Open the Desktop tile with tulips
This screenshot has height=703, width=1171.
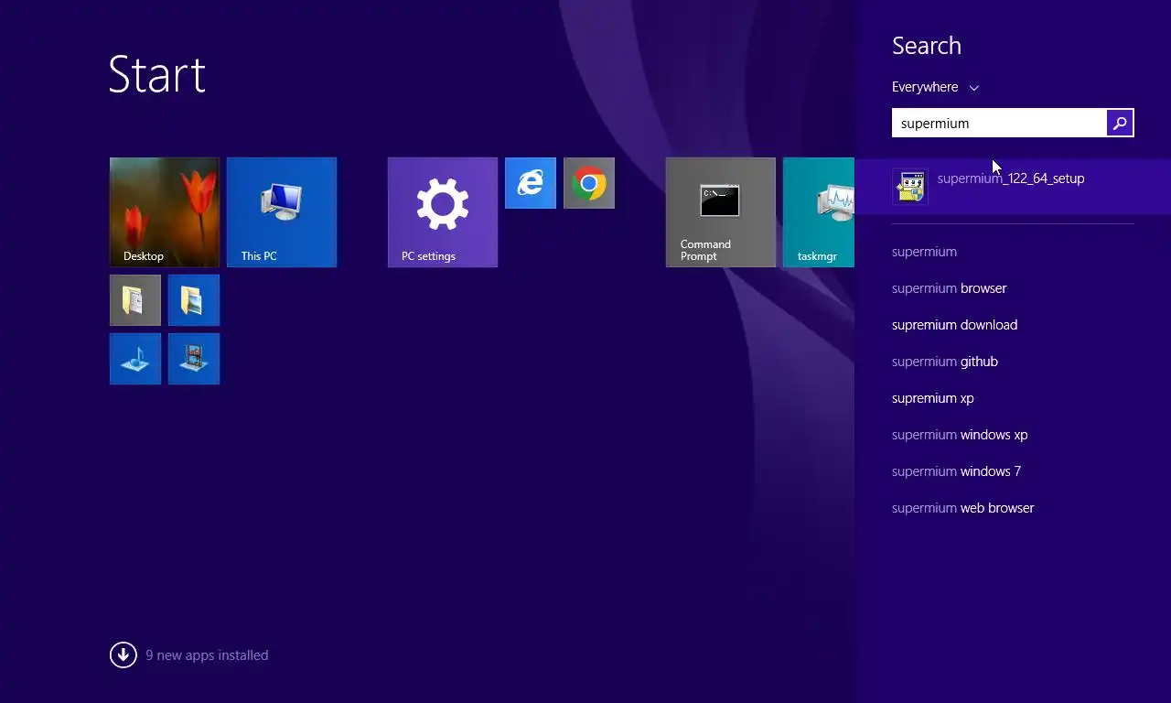165,212
